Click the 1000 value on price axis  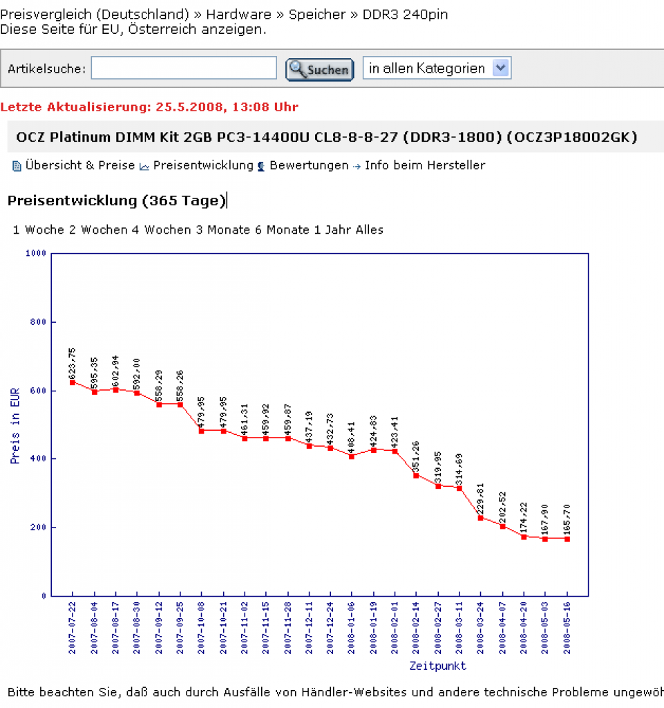point(36,253)
